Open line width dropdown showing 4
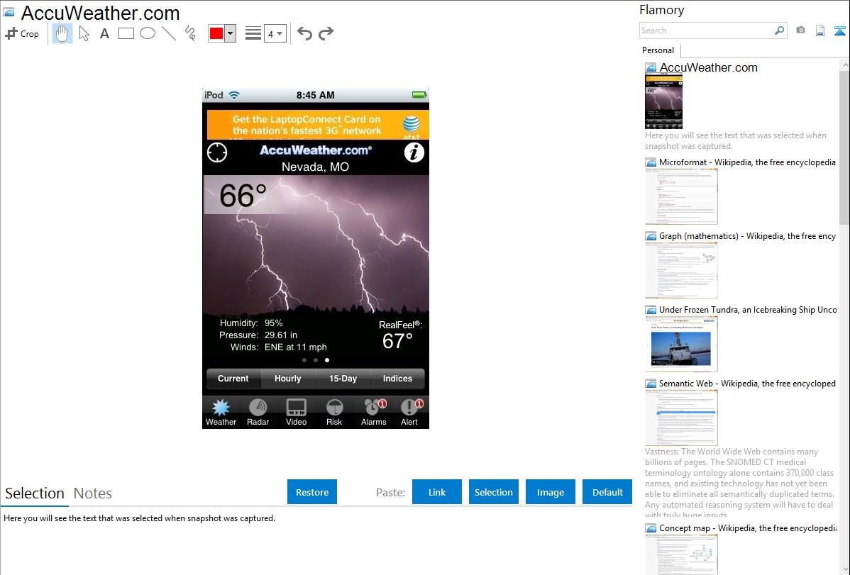The image size is (850, 575). [x=275, y=33]
